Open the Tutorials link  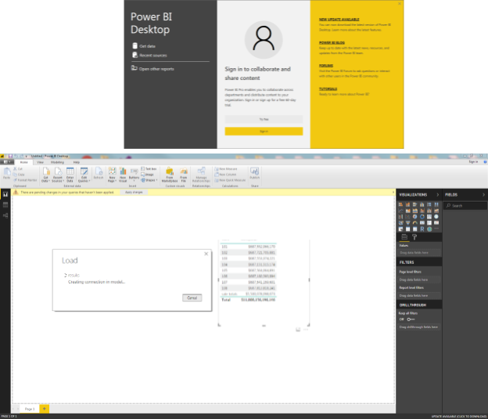click(x=328, y=88)
